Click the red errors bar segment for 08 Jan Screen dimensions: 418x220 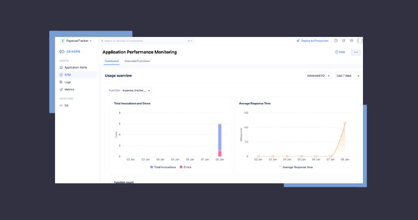(x=220, y=154)
